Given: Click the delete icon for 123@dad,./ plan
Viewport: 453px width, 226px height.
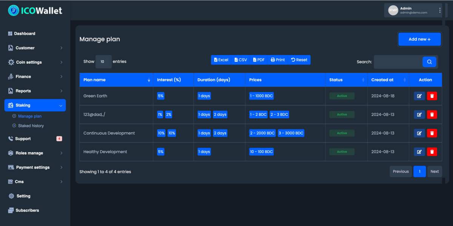Looking at the screenshot, I should (x=432, y=114).
